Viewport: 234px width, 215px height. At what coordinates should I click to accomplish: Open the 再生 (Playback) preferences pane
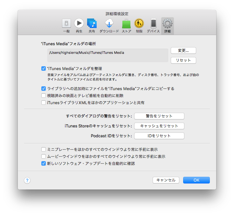click(x=79, y=25)
